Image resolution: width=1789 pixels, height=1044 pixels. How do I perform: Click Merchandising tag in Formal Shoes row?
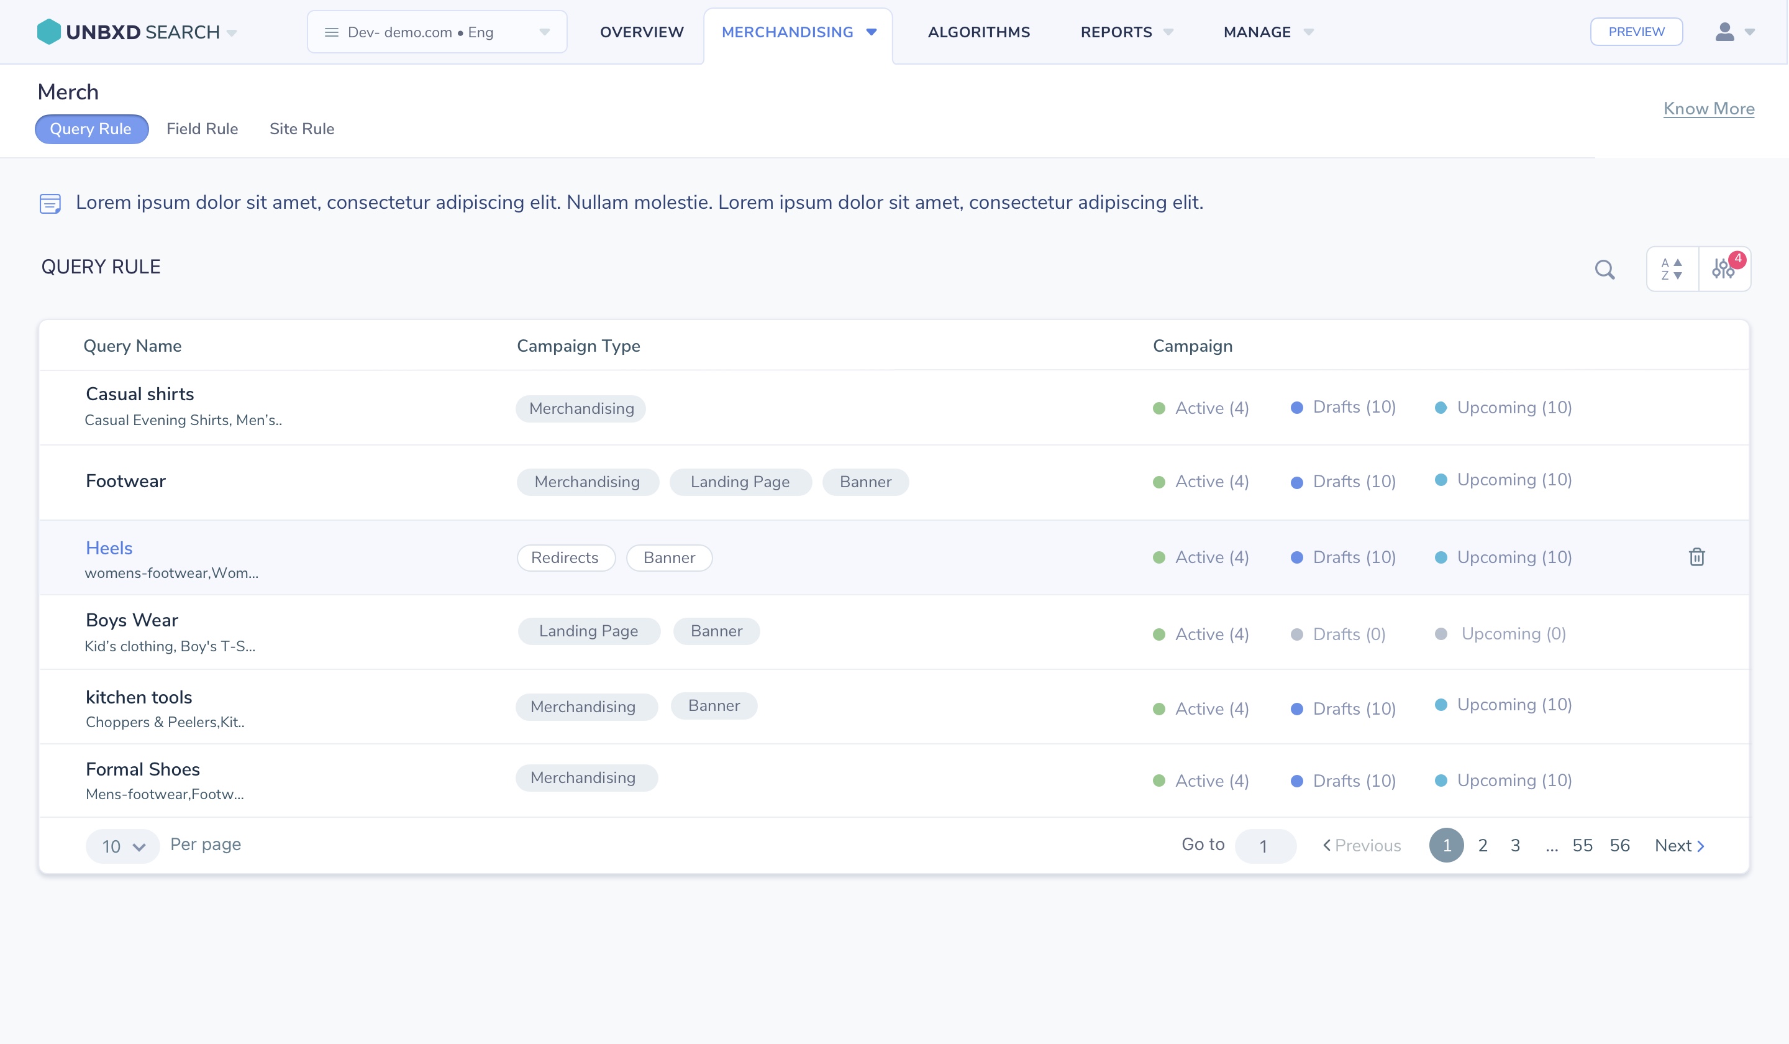[x=586, y=777]
